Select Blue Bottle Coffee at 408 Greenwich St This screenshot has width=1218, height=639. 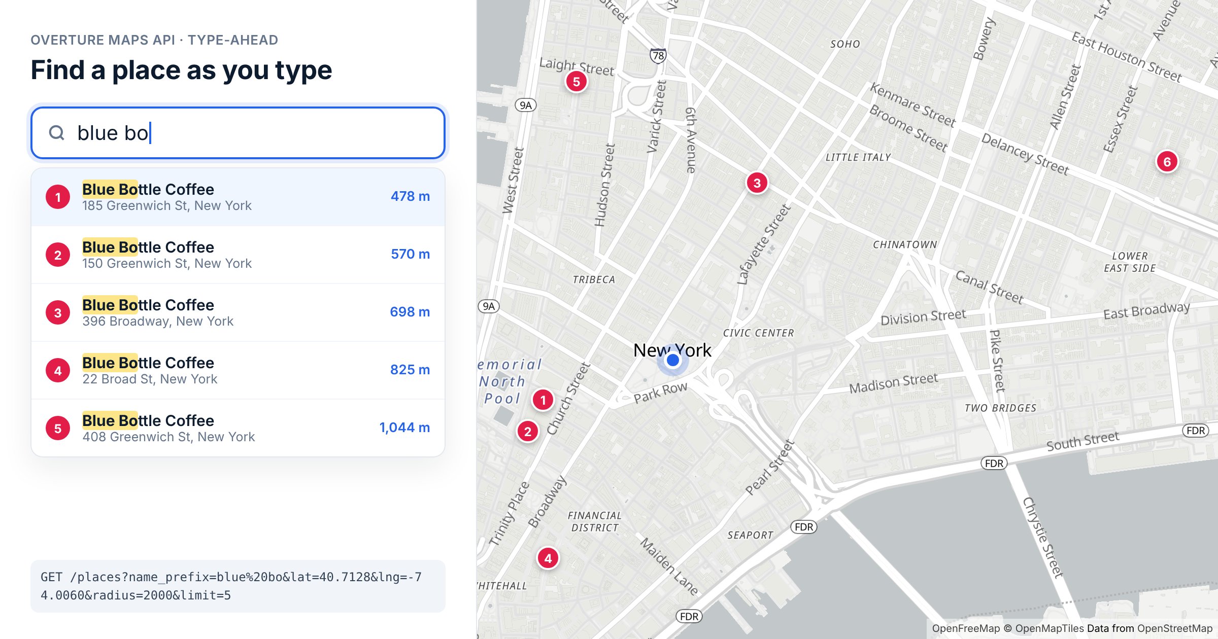(238, 428)
